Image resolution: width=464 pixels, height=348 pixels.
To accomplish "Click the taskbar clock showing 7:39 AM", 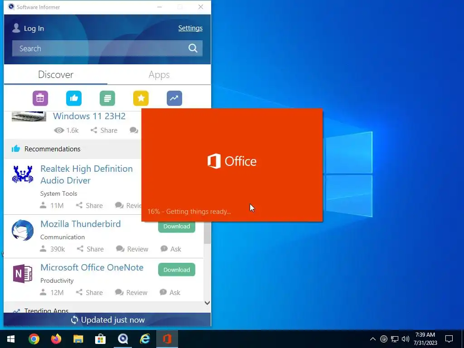I will tap(425, 339).
